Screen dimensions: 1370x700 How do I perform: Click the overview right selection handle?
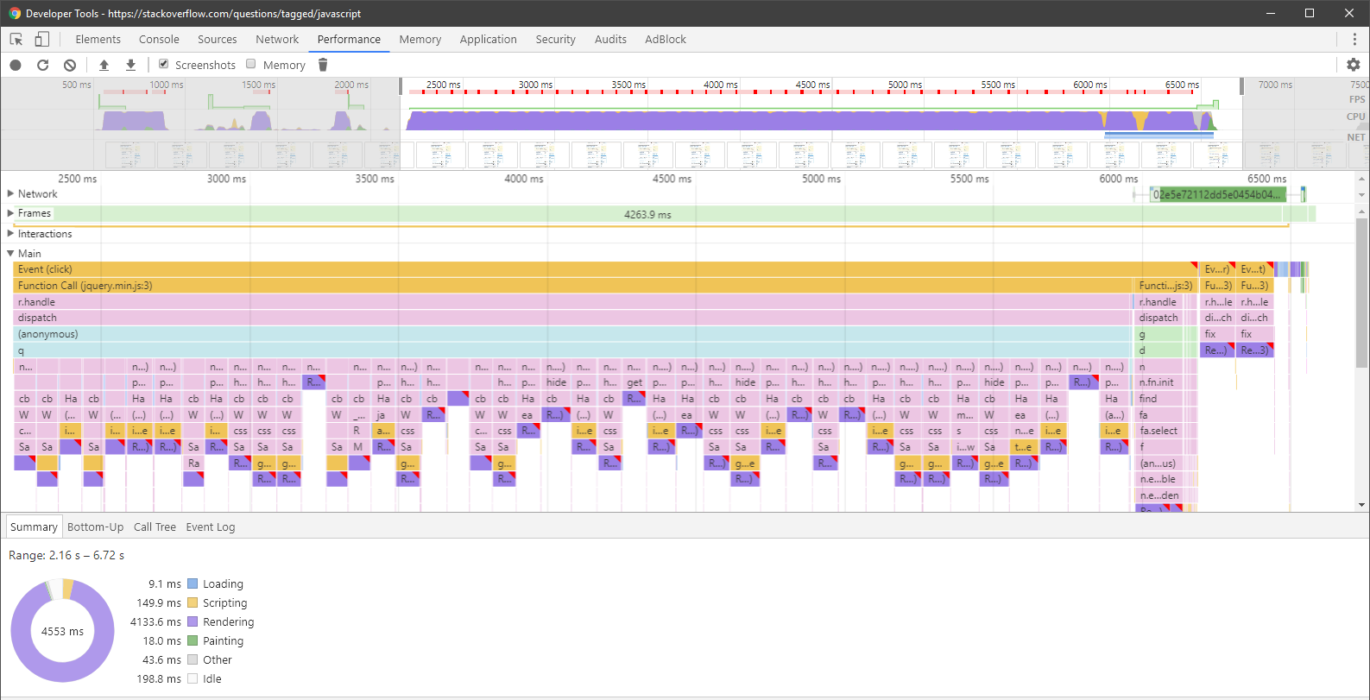tap(1242, 86)
